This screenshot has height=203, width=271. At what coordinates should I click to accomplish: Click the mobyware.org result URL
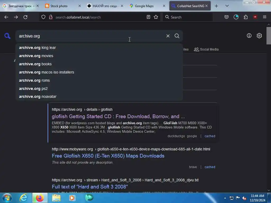pos(131,149)
